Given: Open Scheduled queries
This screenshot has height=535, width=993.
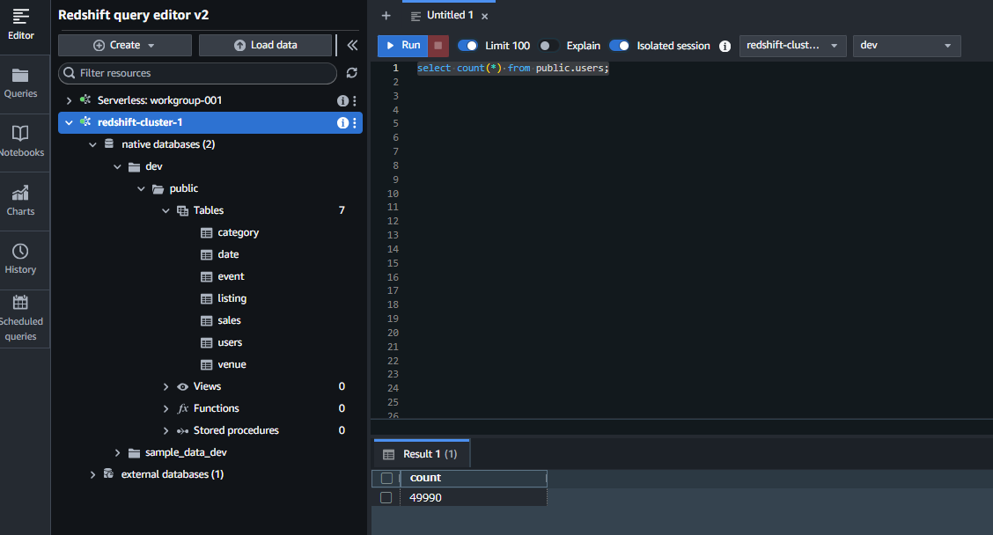Looking at the screenshot, I should [21, 319].
